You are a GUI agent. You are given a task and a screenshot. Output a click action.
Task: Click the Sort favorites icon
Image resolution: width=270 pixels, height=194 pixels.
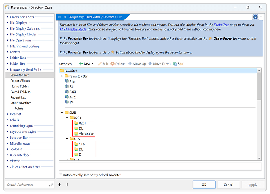[175, 64]
